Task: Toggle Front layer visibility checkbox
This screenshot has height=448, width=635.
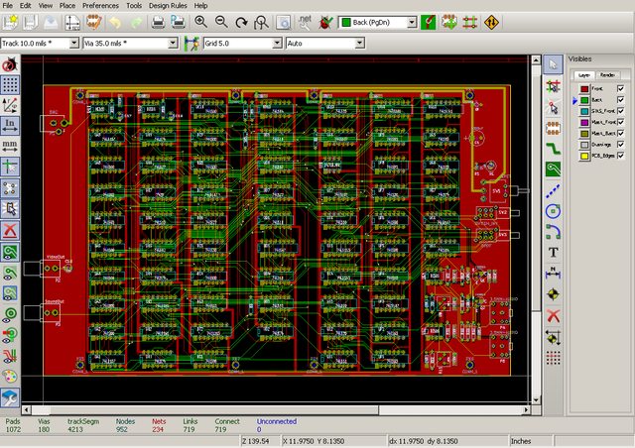Action: click(620, 88)
